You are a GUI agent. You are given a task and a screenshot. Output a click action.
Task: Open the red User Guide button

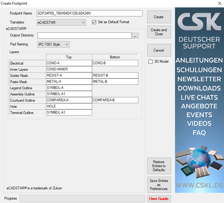click(x=159, y=199)
